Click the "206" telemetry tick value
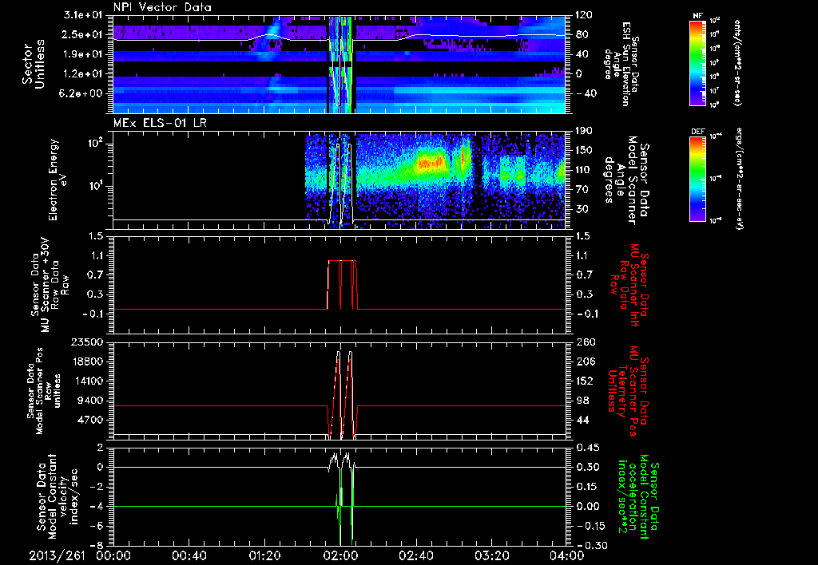The width and height of the screenshot is (818, 565). [x=584, y=362]
